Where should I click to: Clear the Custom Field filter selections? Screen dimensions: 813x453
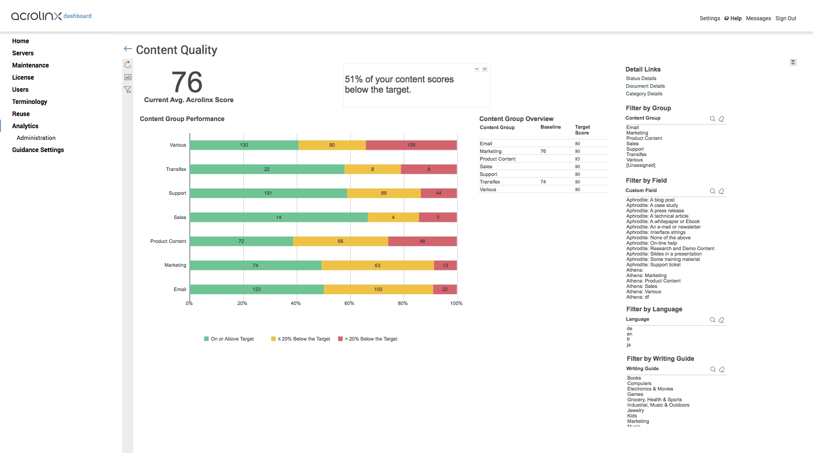pyautogui.click(x=721, y=191)
